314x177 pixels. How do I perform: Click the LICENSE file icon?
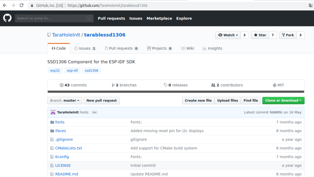[52, 166]
